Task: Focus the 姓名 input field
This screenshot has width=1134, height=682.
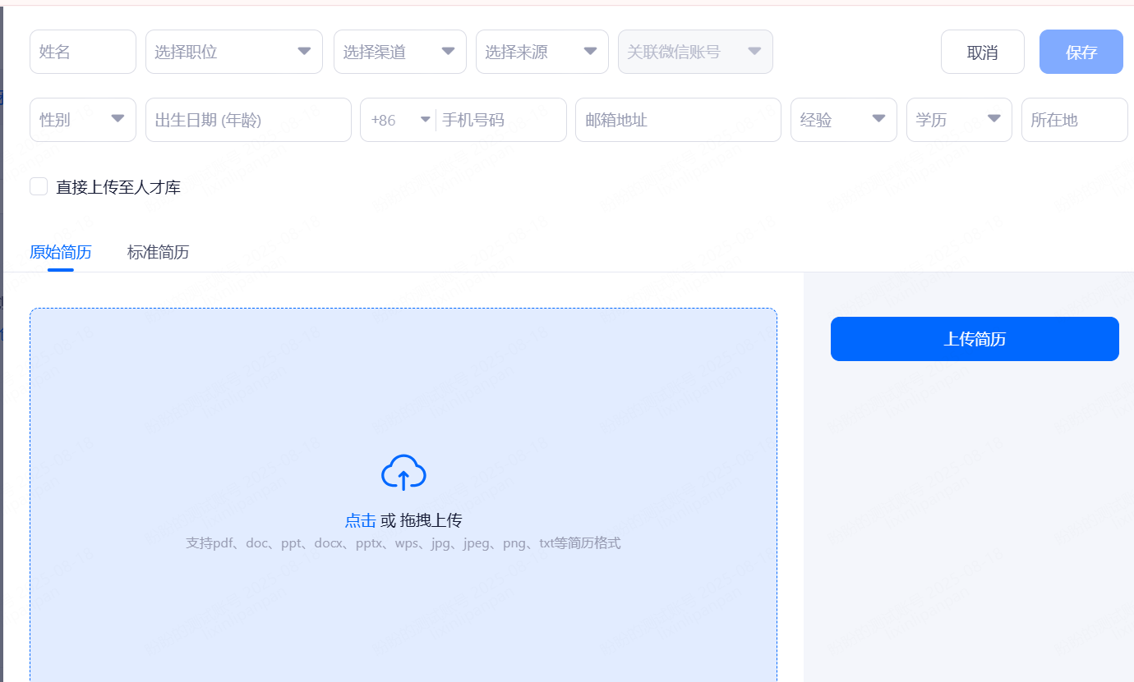Action: click(x=82, y=52)
